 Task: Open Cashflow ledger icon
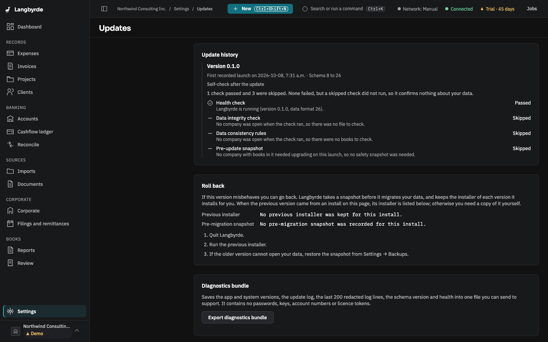[10, 131]
